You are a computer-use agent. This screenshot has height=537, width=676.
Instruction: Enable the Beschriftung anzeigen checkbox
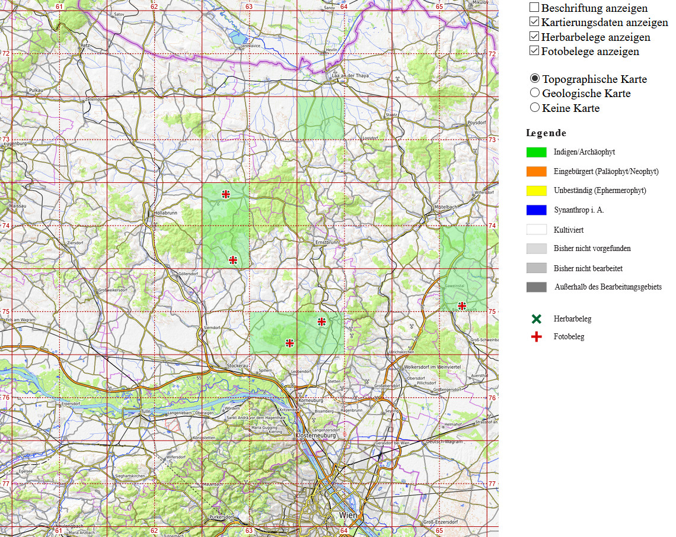tap(534, 7)
